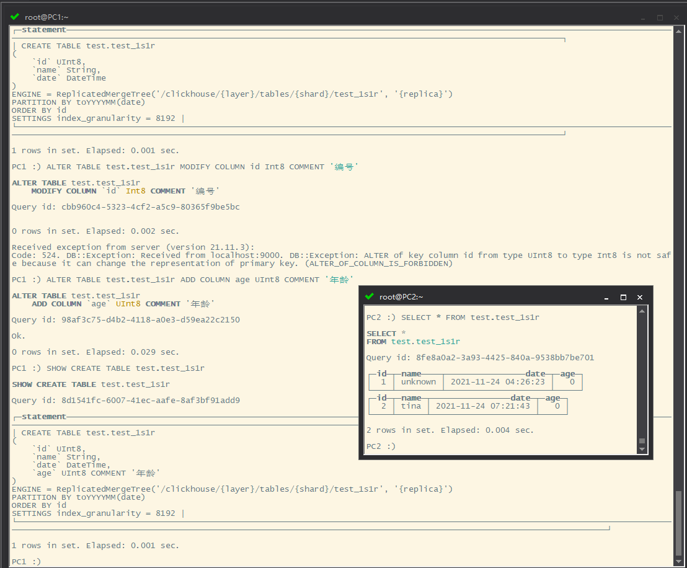Viewport: 687px width, 568px height.
Task: Maximize the root@PC2 terminal window
Action: (x=623, y=297)
